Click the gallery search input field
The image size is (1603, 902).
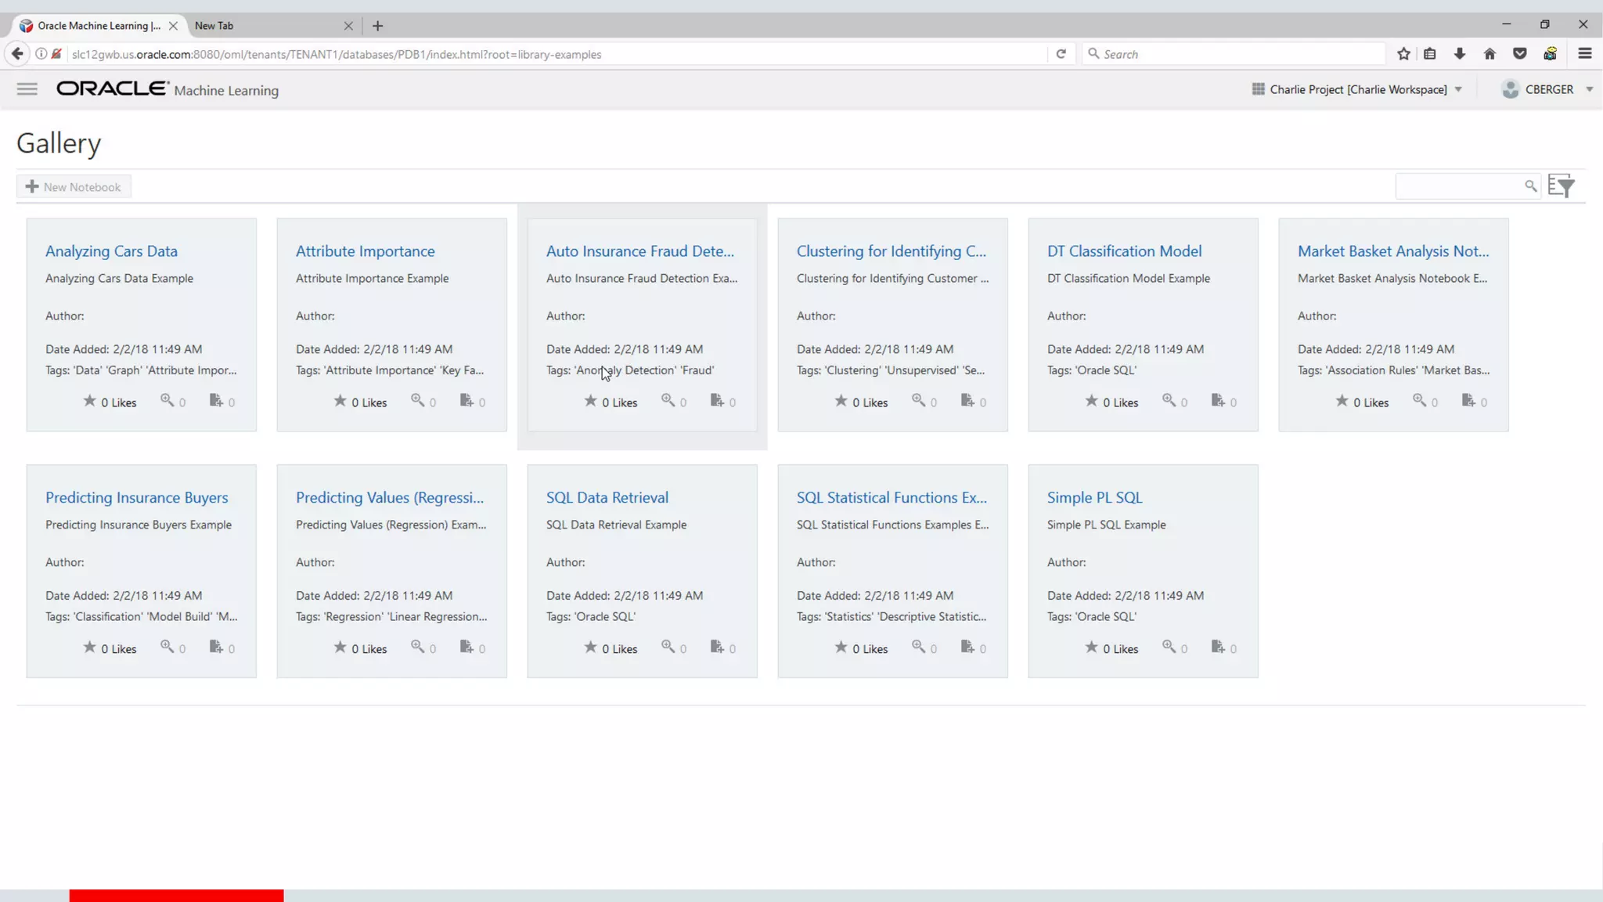[1457, 186]
